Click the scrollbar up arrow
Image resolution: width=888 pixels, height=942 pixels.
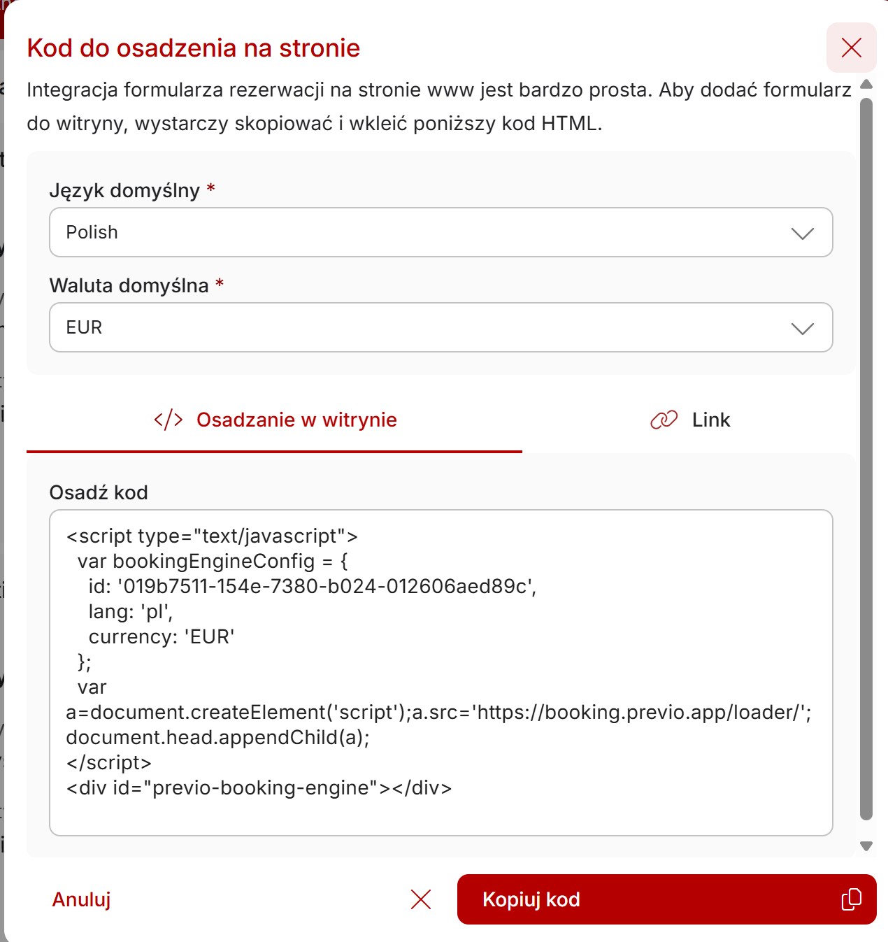click(x=866, y=84)
